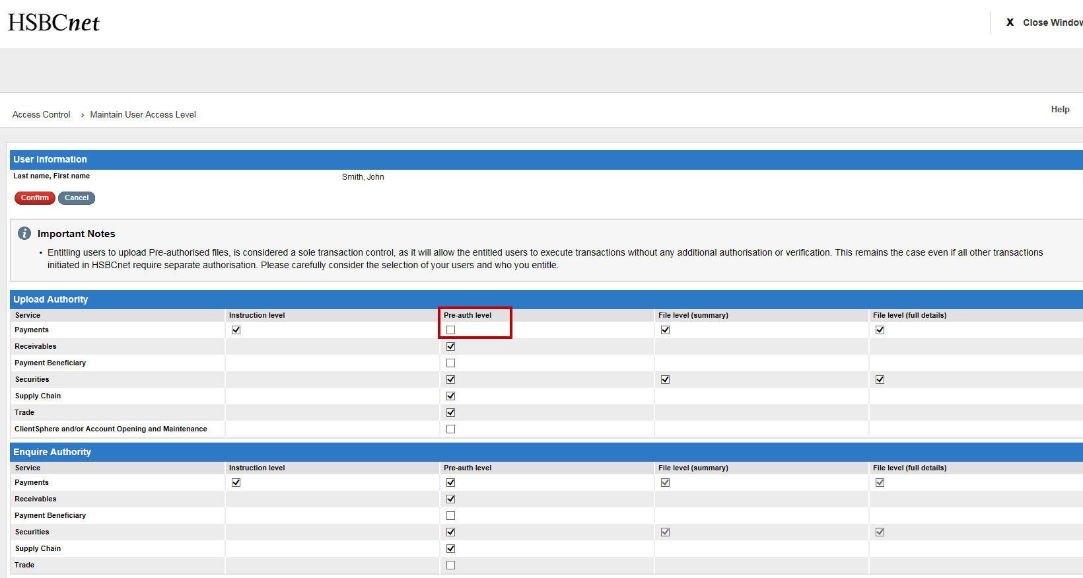Click Enquire Authority Receivables label
Image resolution: width=1083 pixels, height=578 pixels.
36,499
